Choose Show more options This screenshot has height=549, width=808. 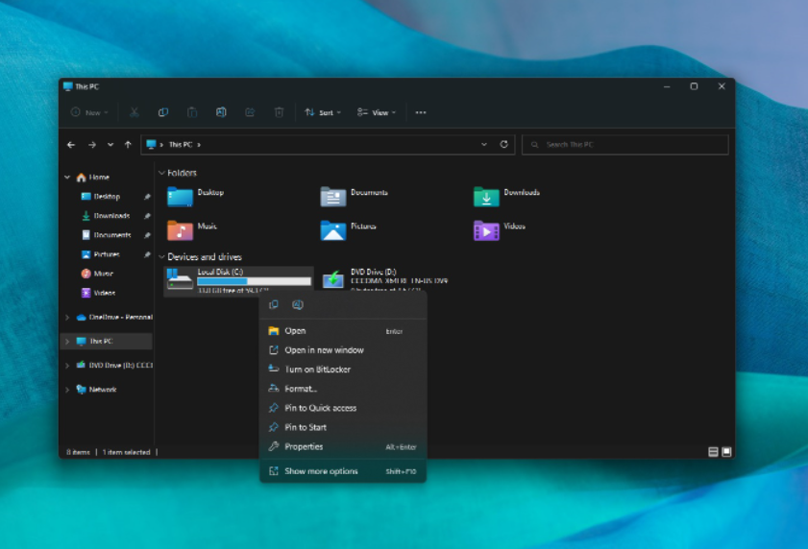343,471
